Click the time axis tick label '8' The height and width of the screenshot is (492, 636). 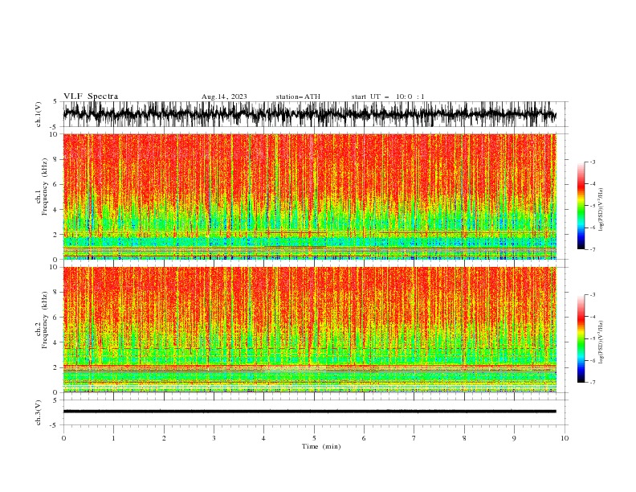click(x=464, y=438)
